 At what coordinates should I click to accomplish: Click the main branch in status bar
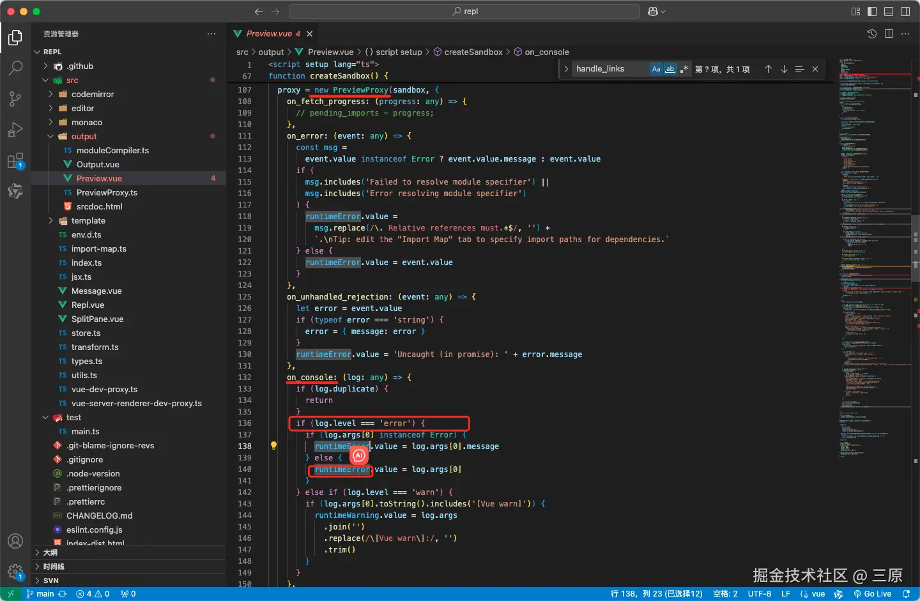coord(45,594)
